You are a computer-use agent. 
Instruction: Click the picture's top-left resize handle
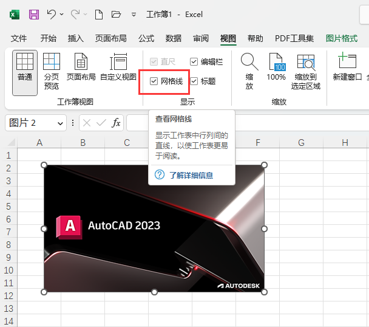pyautogui.click(x=44, y=165)
